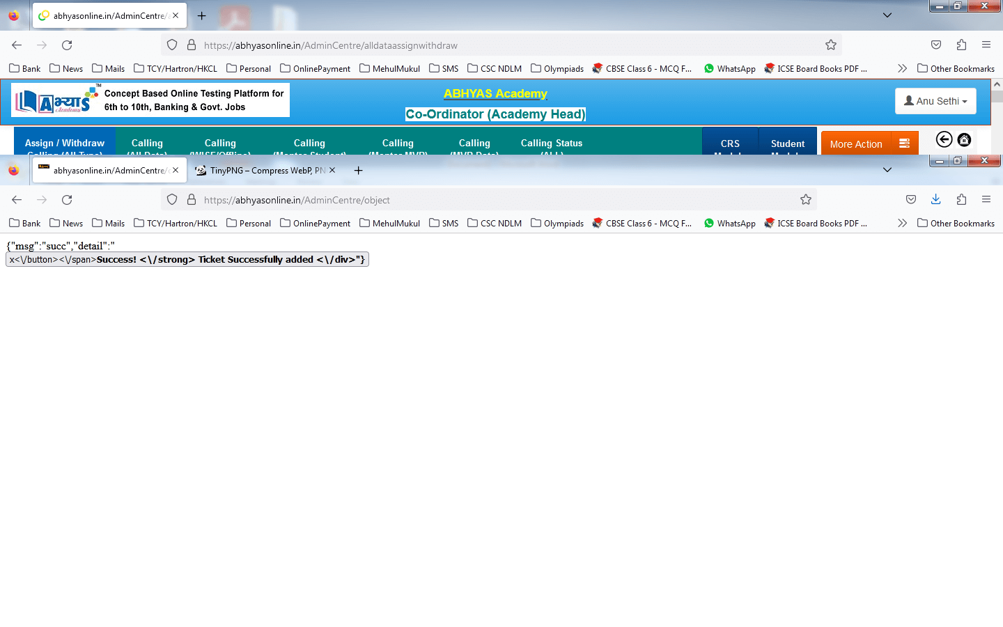Click the CRS module button
Screen dimensions: 1003x627
[x=729, y=144]
